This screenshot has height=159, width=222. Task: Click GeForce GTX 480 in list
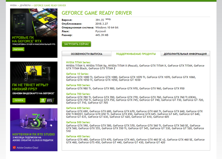tap(77, 140)
